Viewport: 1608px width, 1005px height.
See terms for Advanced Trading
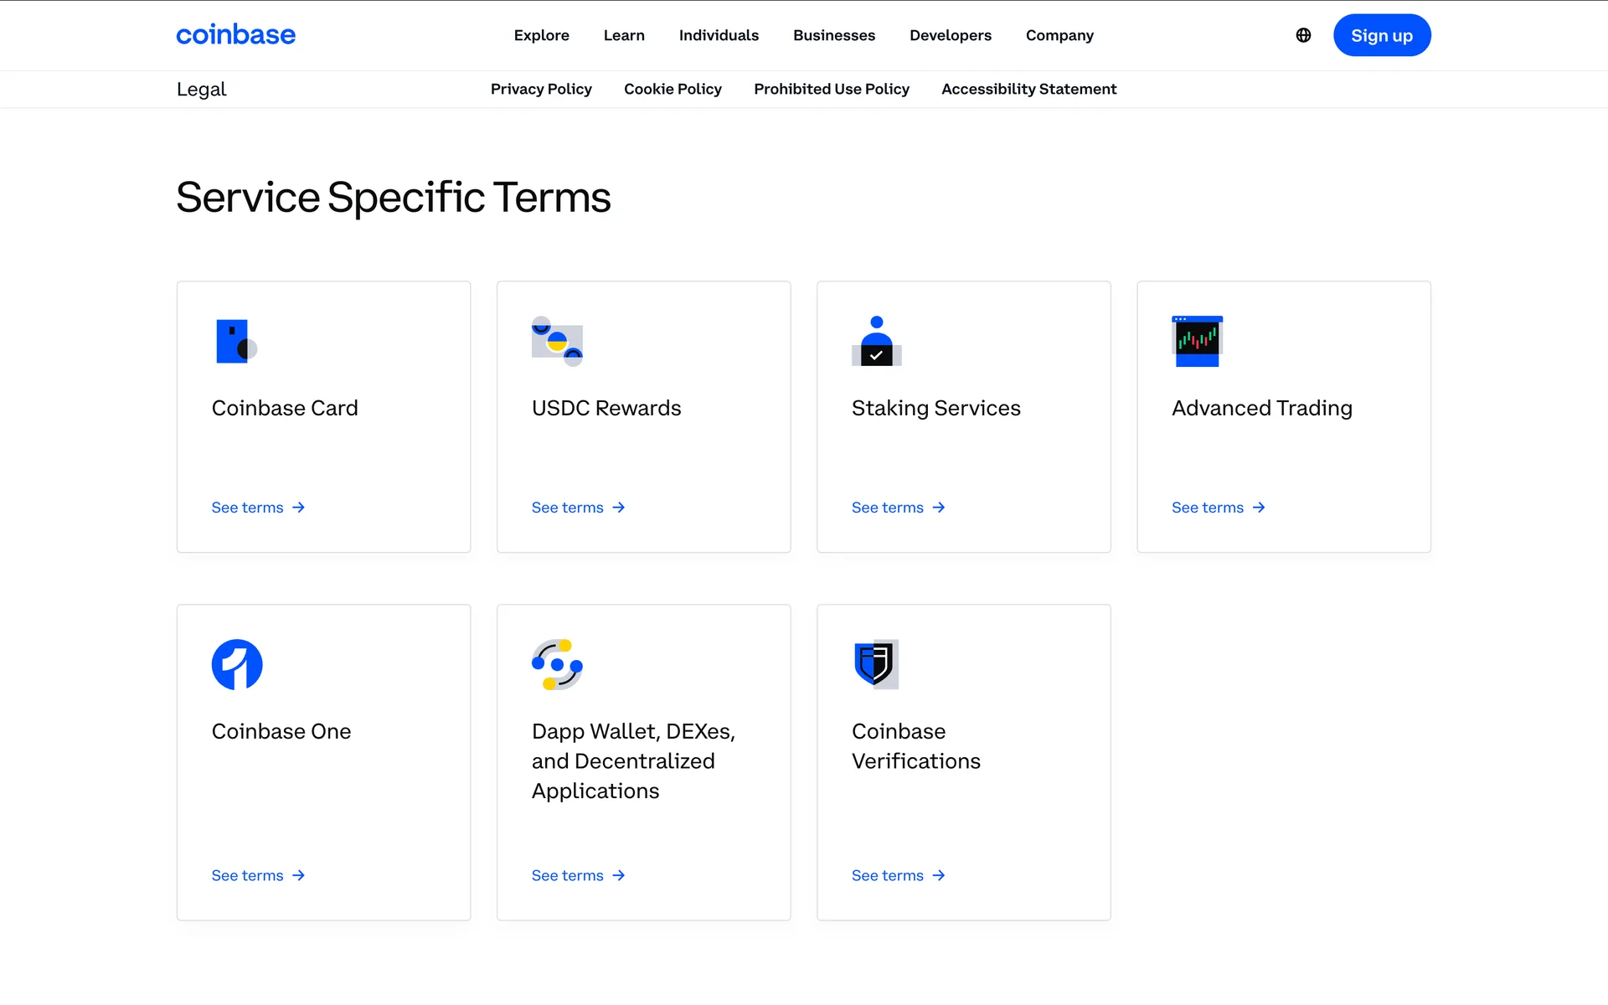coord(1218,508)
